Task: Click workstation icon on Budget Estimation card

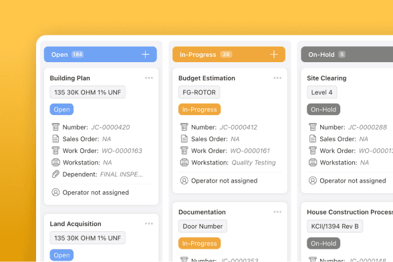Action: 184,162
